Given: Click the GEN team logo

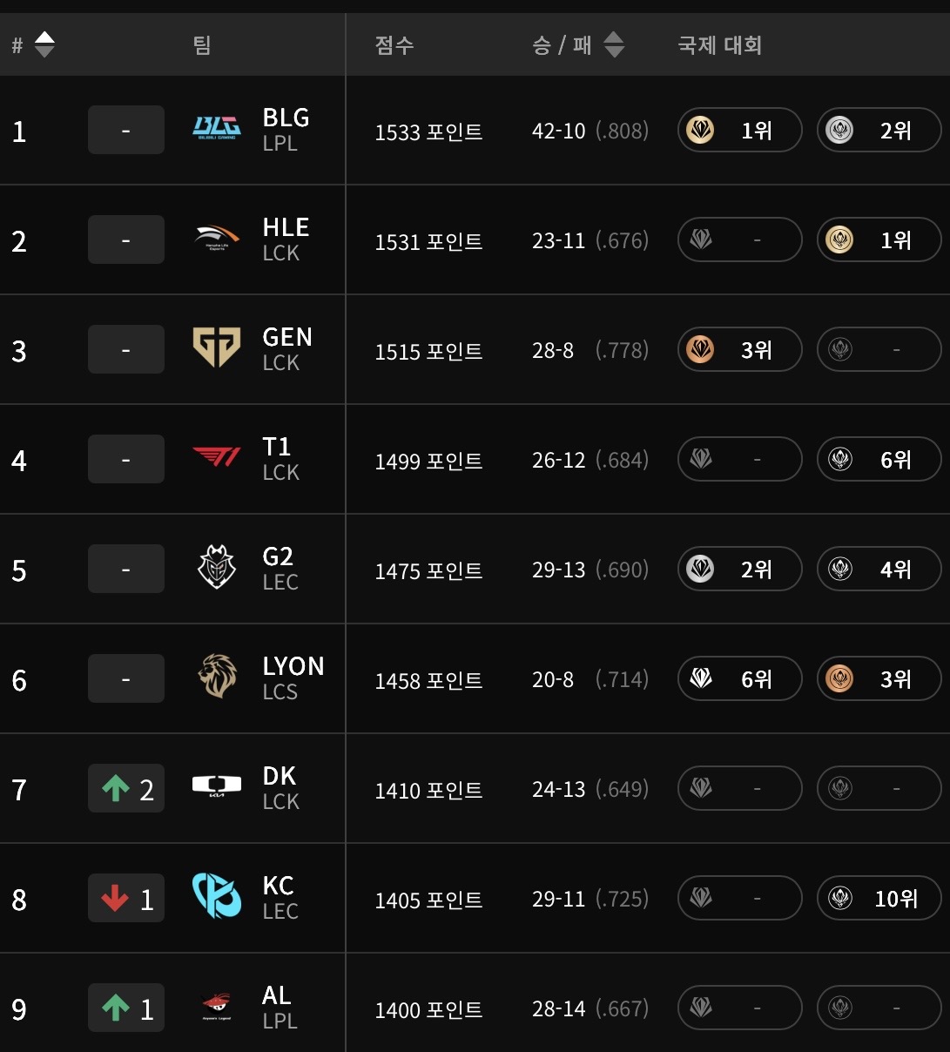Looking at the screenshot, I should point(216,347).
